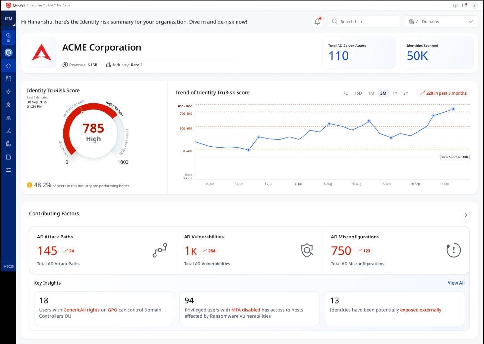The width and height of the screenshot is (484, 344).
Task: Click the lightbulb insights sidebar icon
Action: pyautogui.click(x=8, y=92)
